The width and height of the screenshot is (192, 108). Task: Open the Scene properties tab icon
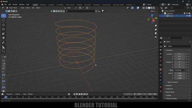[161, 57]
